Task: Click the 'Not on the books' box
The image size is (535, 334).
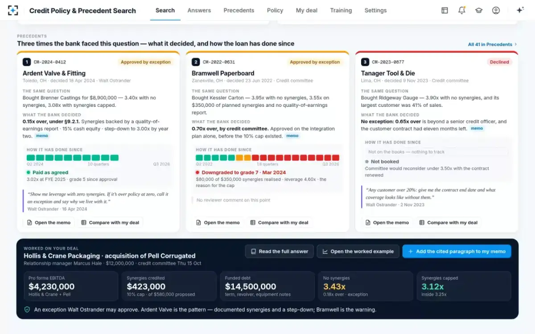Action: coord(436,152)
